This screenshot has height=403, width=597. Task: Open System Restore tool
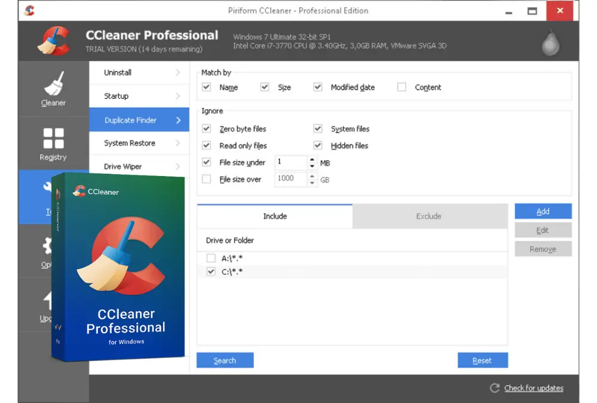coord(139,143)
